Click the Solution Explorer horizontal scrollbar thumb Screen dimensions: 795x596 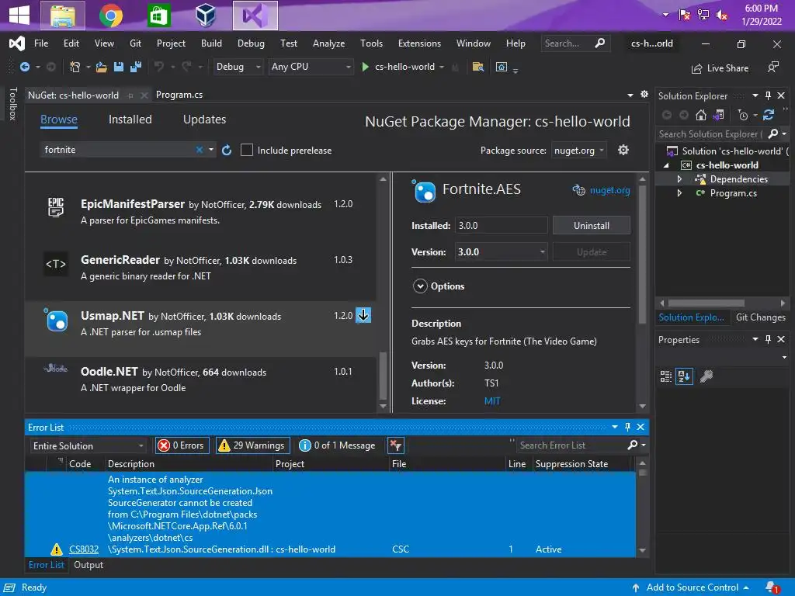[x=706, y=303]
